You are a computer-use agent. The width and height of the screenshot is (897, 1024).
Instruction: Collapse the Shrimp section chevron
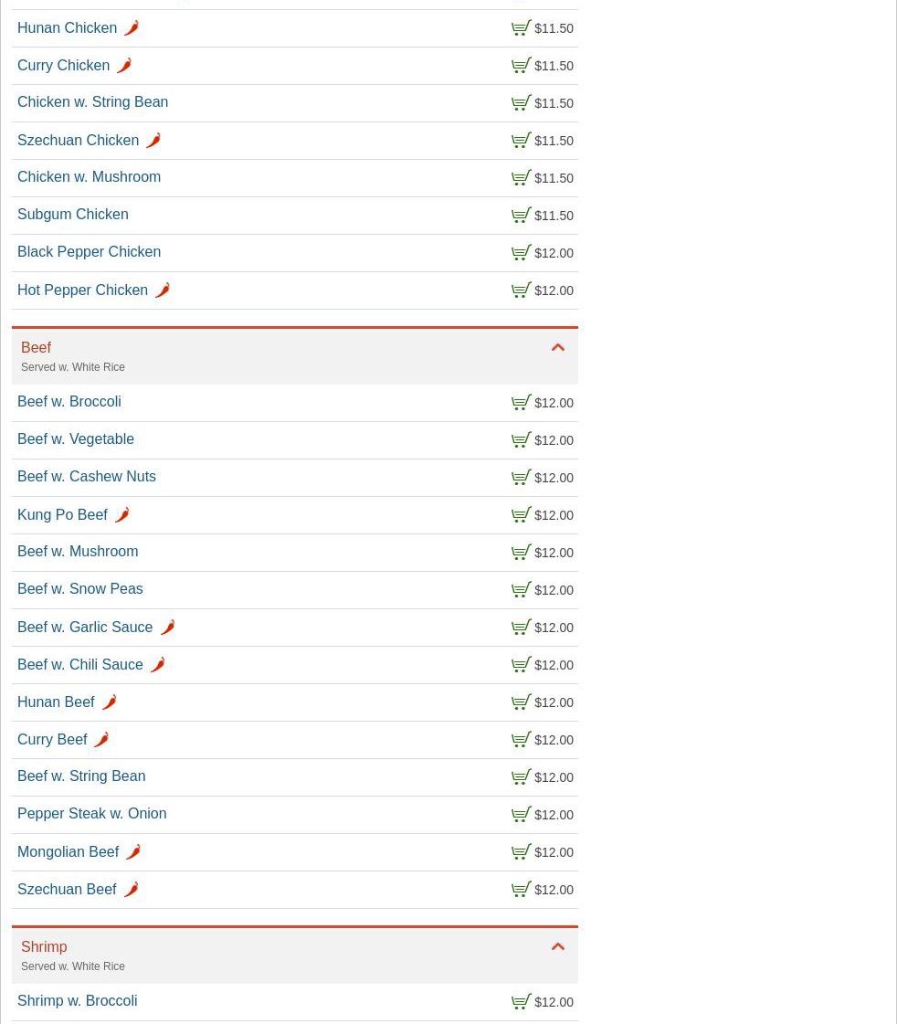click(558, 947)
